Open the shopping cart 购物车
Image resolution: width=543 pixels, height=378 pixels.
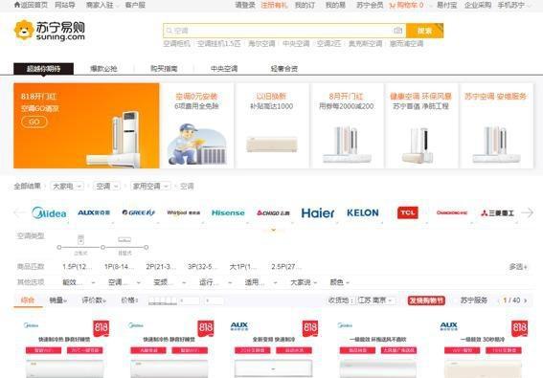coord(406,5)
